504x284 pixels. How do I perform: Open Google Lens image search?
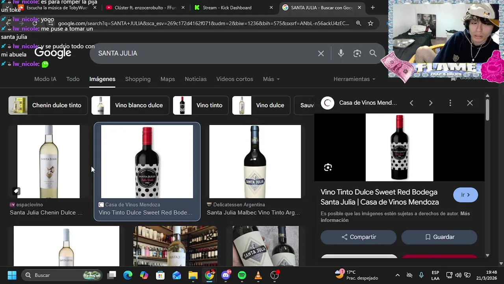tap(357, 53)
